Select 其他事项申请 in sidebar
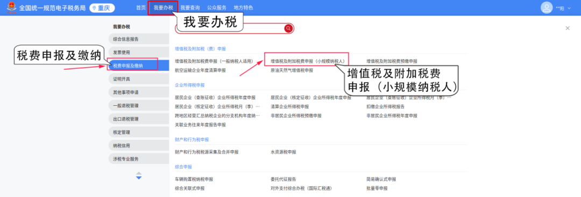 coord(139,92)
